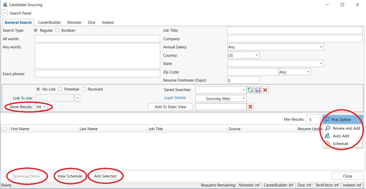366x189 pixels.
Task: Choose Auto Add menu option
Action: click(x=343, y=136)
